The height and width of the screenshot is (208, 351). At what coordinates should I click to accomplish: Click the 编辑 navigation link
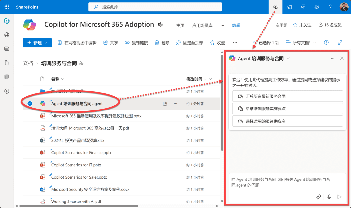236,25
